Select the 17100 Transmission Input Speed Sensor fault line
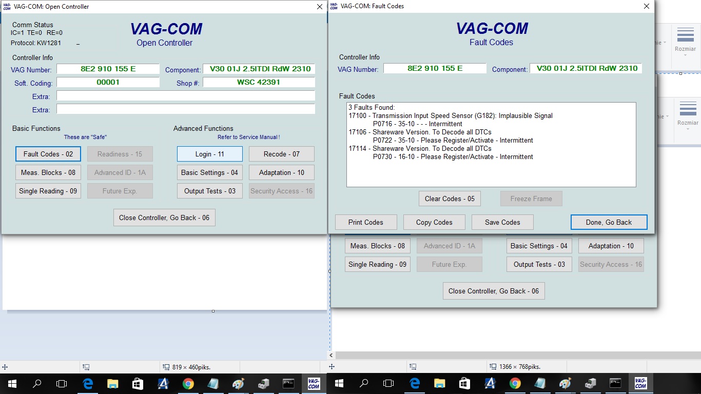 [x=450, y=116]
